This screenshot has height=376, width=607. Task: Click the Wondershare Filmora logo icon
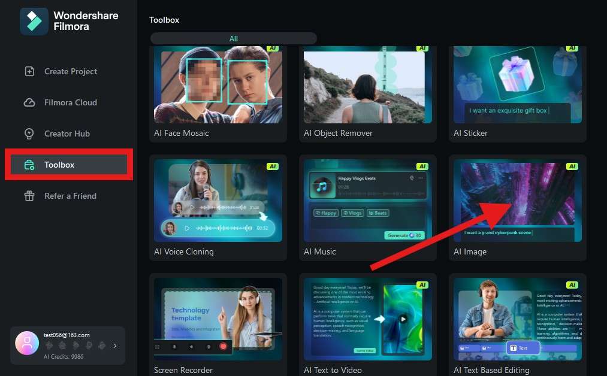coord(34,22)
